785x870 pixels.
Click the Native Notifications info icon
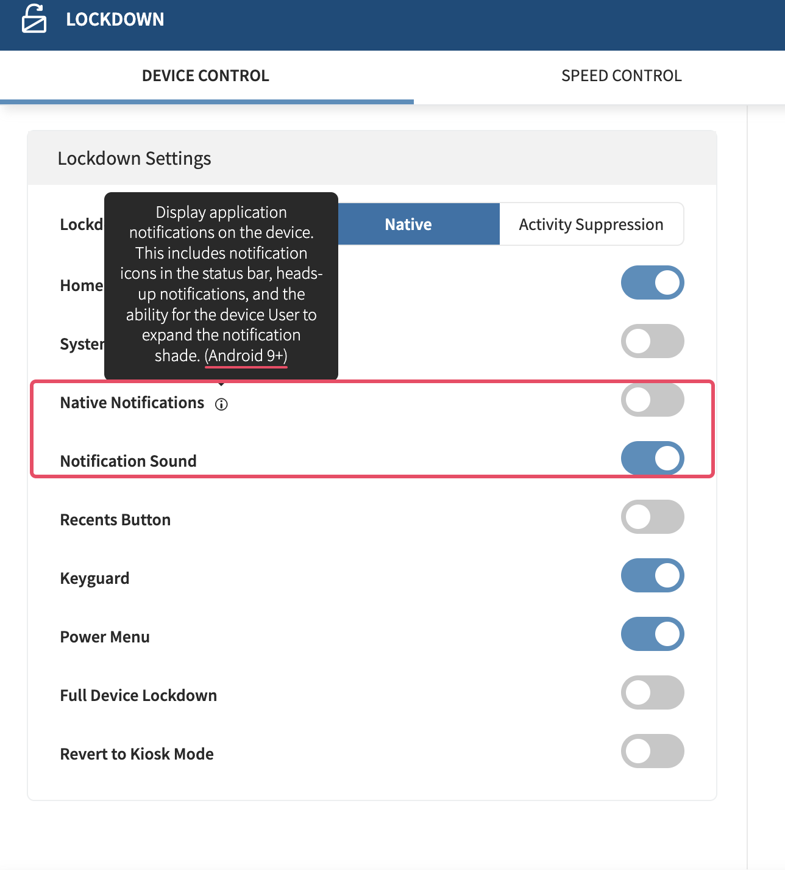pos(221,404)
